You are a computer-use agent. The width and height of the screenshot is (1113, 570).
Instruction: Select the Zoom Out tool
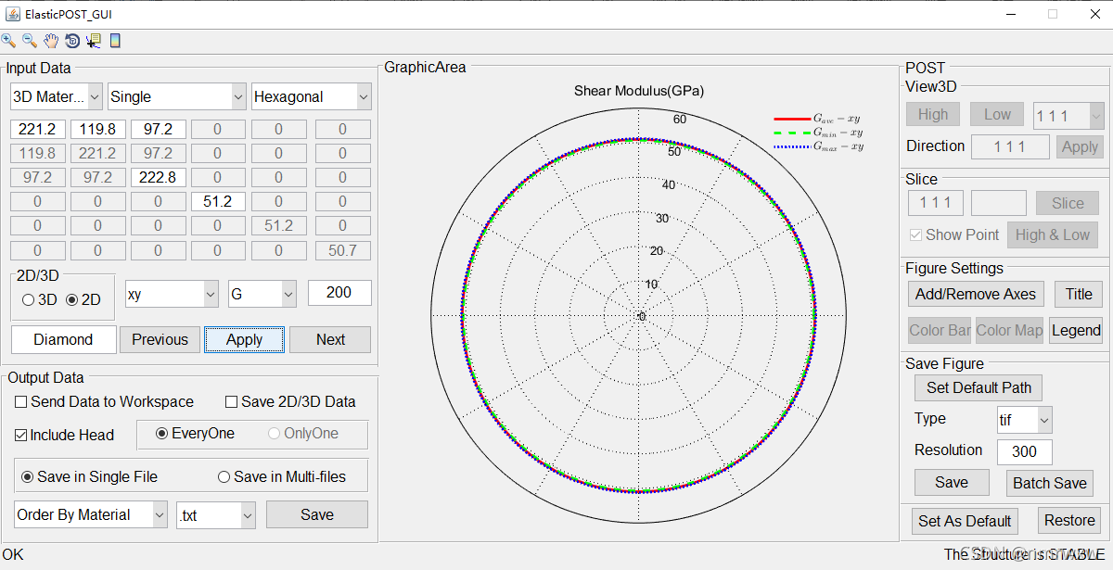tap(30, 41)
